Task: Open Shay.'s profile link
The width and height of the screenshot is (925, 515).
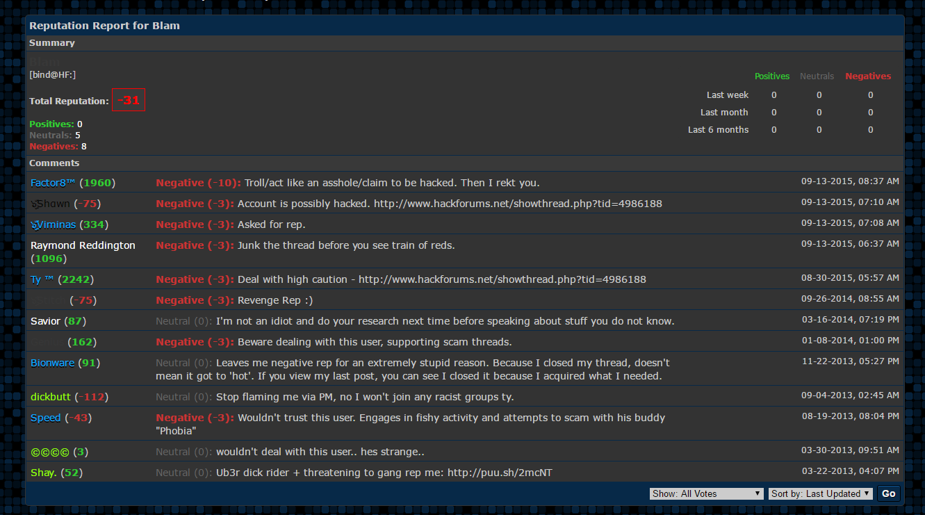Action: (44, 473)
